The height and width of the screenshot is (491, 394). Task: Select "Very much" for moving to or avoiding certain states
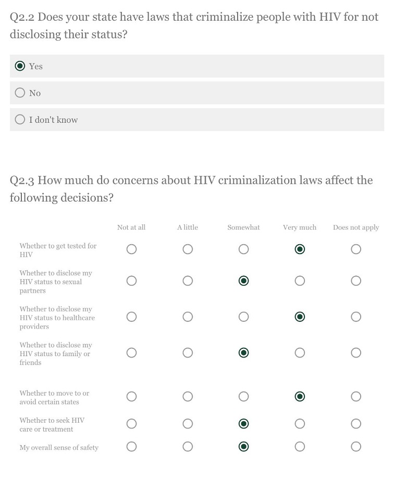(300, 396)
